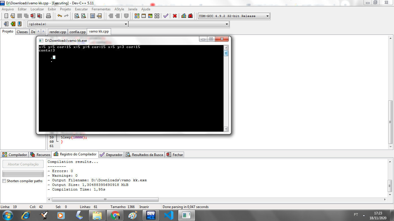The width and height of the screenshot is (394, 221).
Task: Go to line with the toolbar icon
Action: pos(100,16)
